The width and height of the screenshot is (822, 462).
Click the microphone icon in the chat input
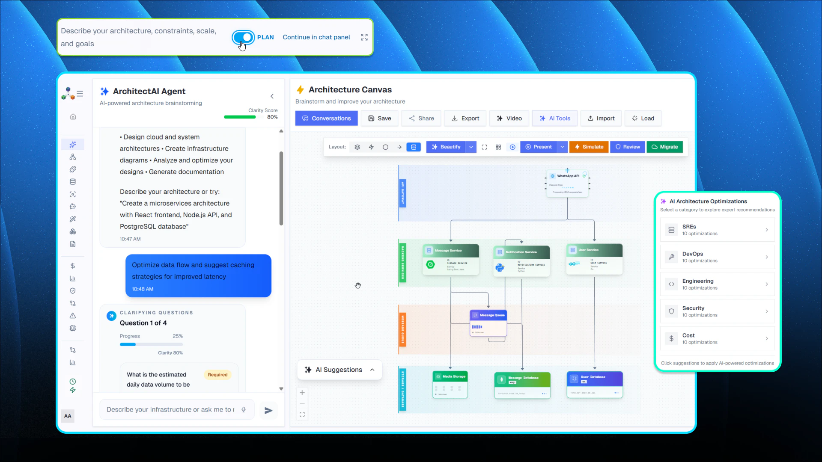(243, 409)
